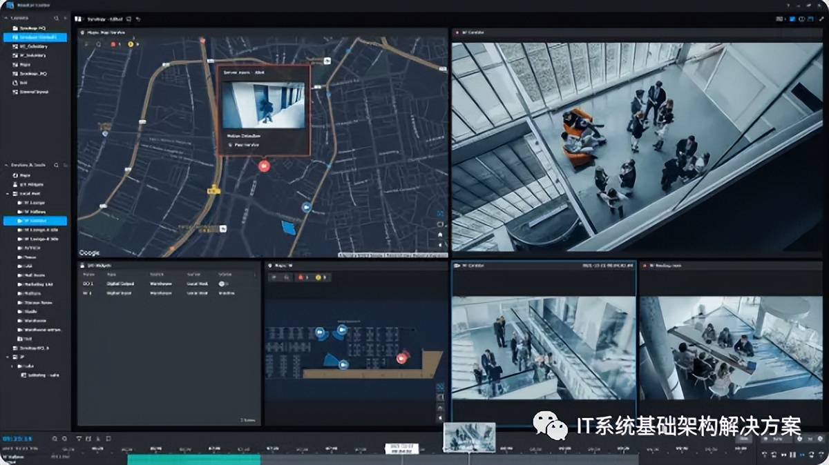
Task: Collapse the Layouts panel header arrow
Action: [6, 18]
